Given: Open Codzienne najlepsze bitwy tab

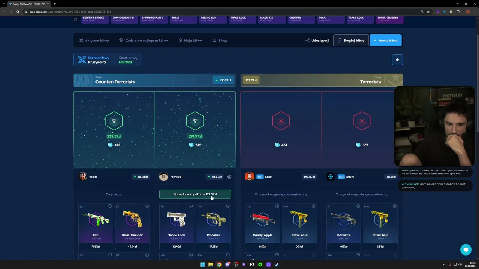Looking at the screenshot, I should pyautogui.click(x=144, y=40).
